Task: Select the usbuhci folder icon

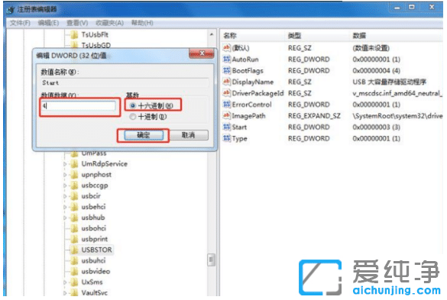Action: tap(74, 260)
